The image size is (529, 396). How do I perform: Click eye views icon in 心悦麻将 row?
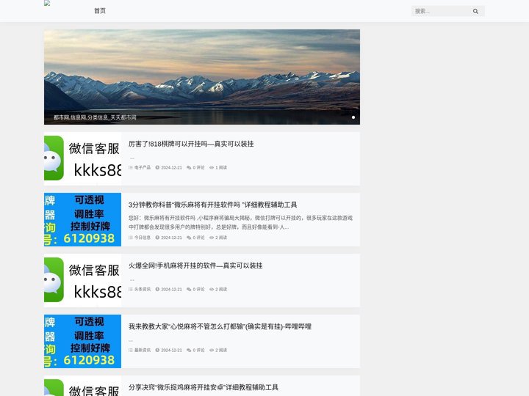[212, 351]
